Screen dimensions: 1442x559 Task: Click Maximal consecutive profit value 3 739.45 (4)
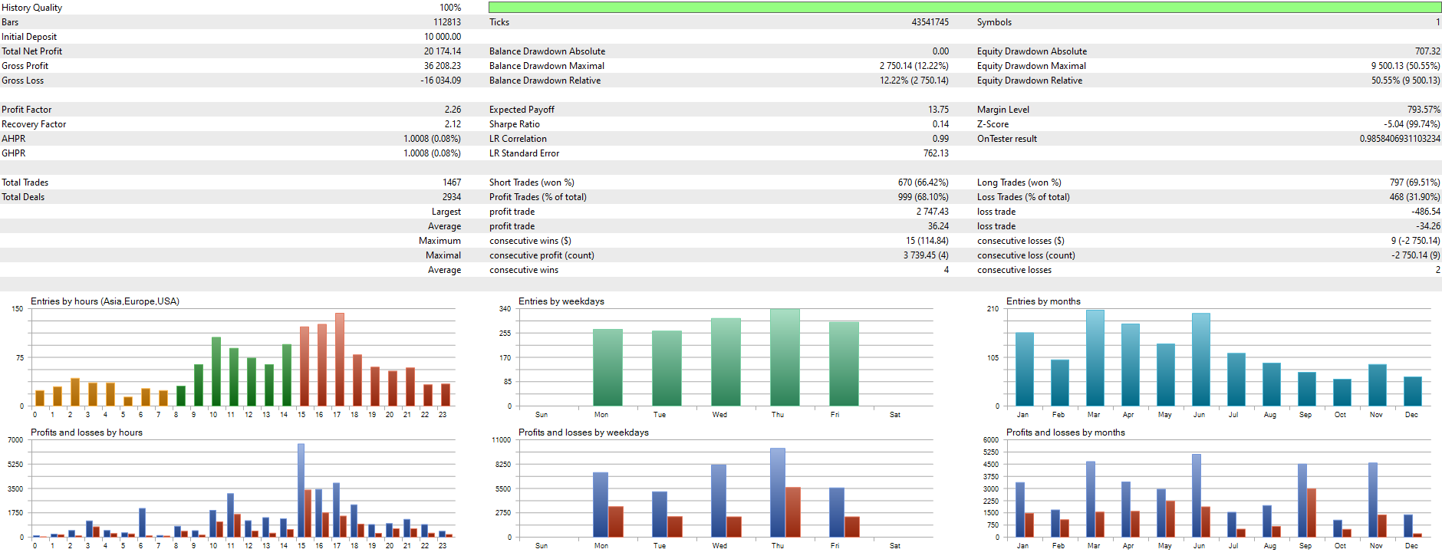point(926,255)
